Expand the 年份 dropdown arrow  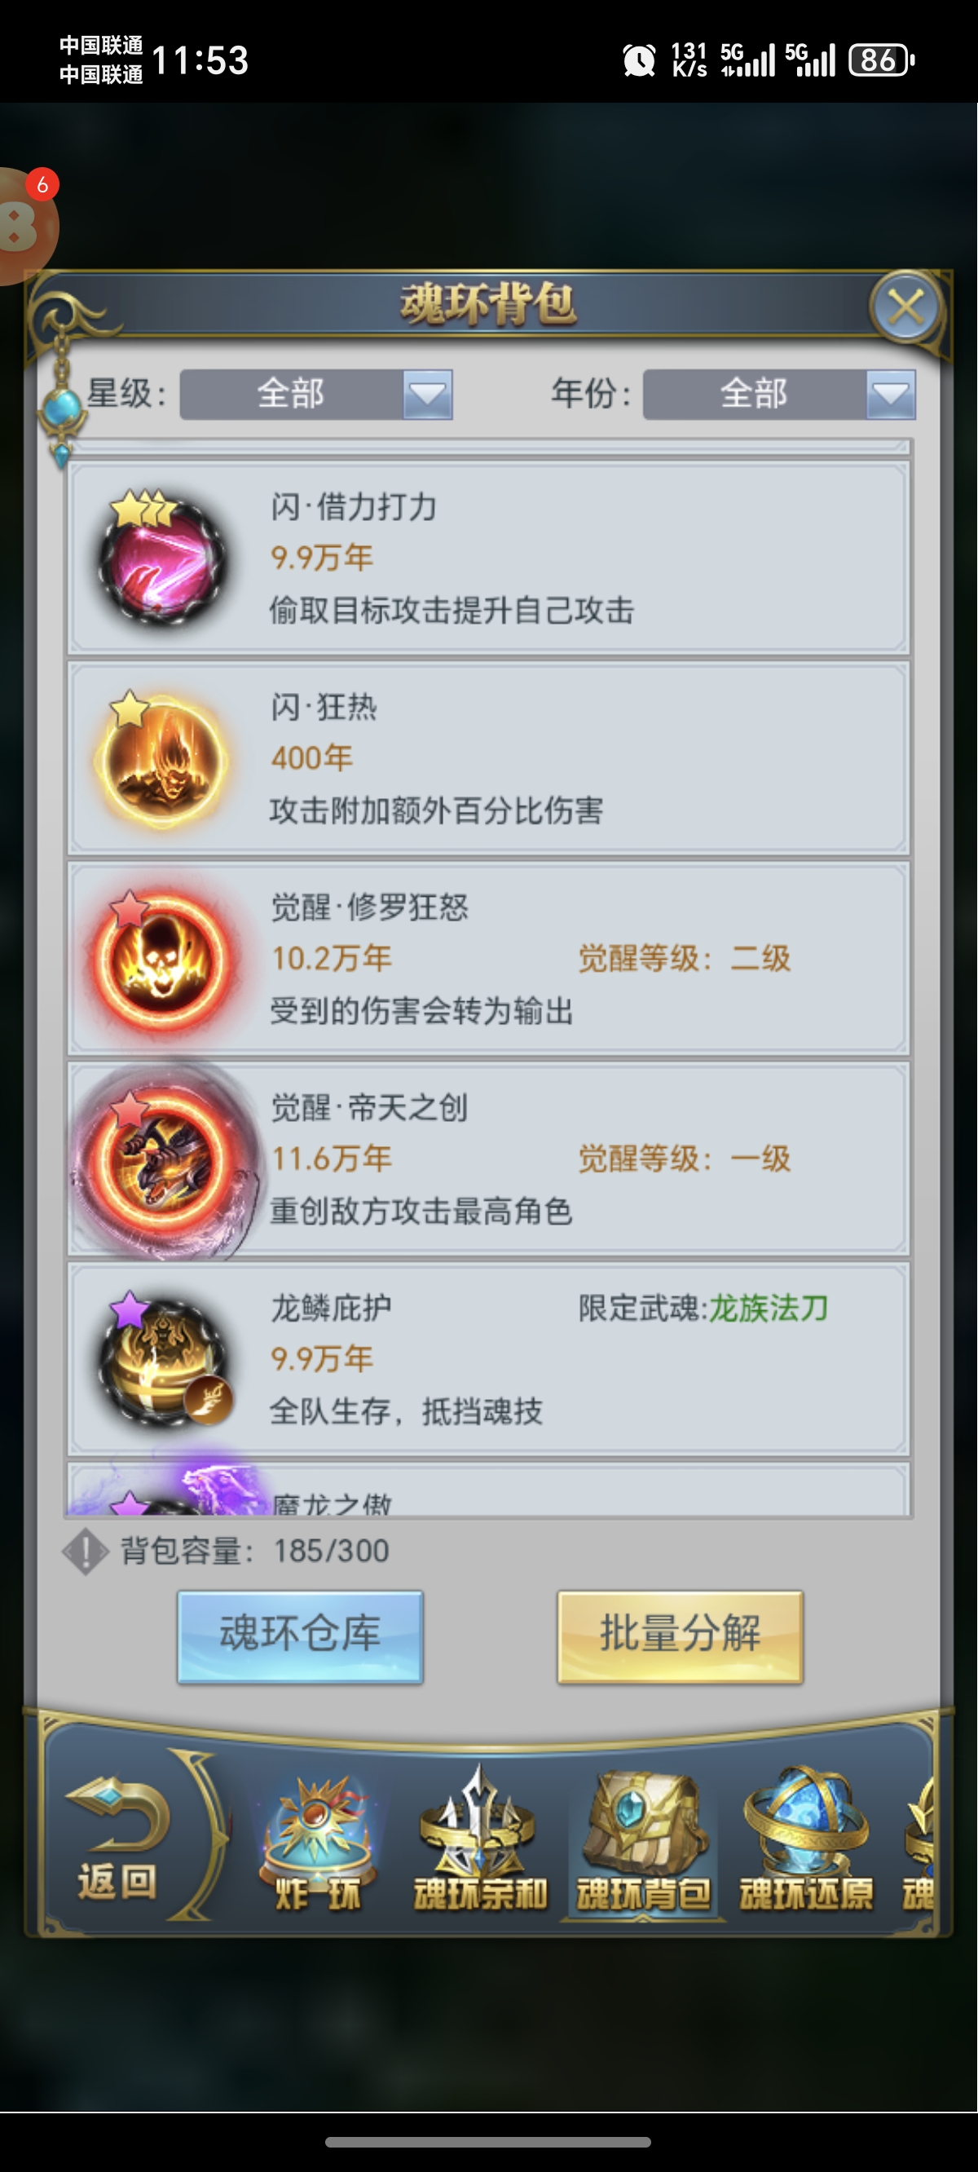[890, 395]
